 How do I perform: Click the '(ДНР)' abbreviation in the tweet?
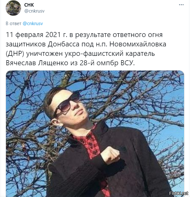(x=15, y=54)
